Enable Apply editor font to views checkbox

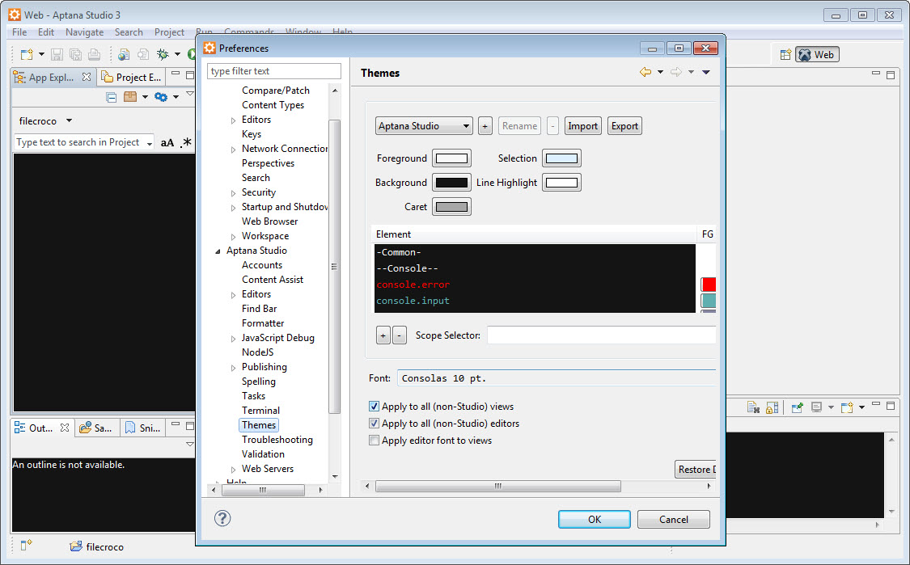[x=374, y=441]
